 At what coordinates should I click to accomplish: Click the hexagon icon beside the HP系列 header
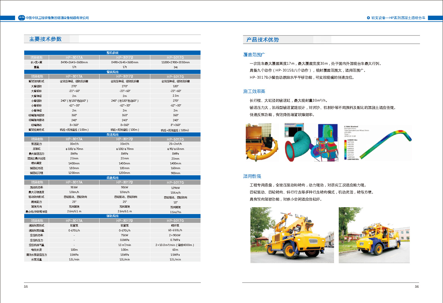coord(368,18)
